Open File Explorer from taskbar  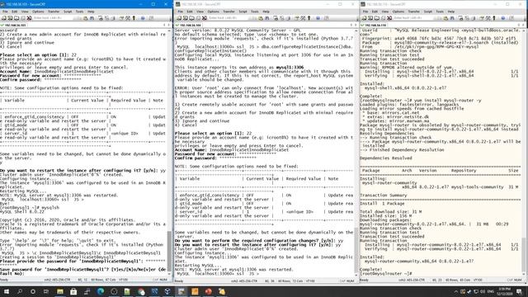pos(60,291)
